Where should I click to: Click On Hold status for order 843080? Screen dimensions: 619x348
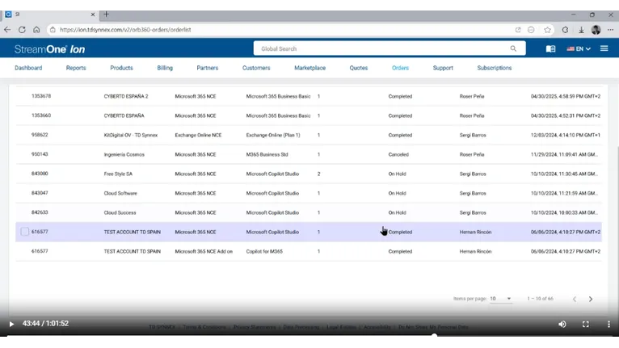[397, 174]
